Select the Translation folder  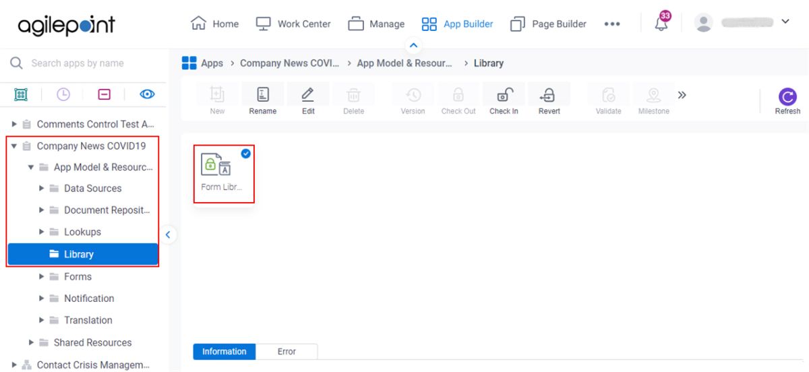click(88, 320)
